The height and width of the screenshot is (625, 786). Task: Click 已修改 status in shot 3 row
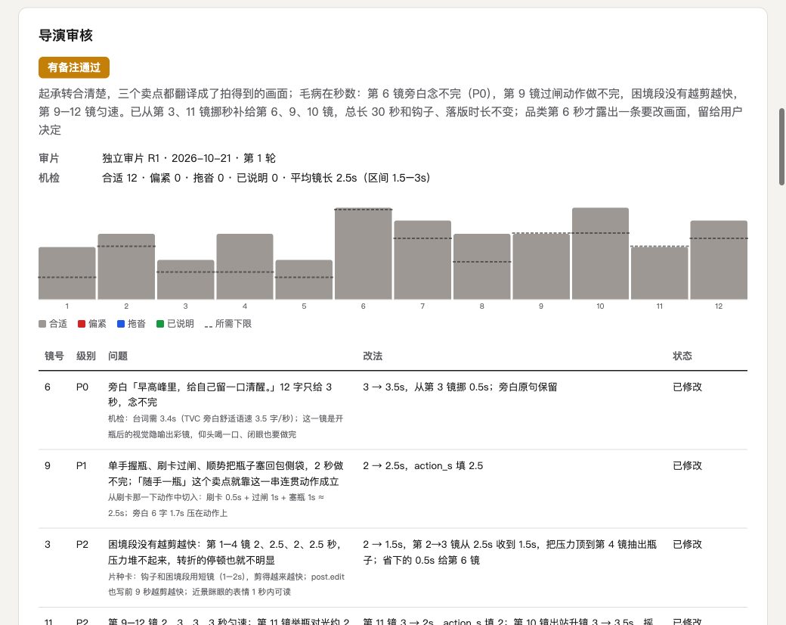(687, 545)
